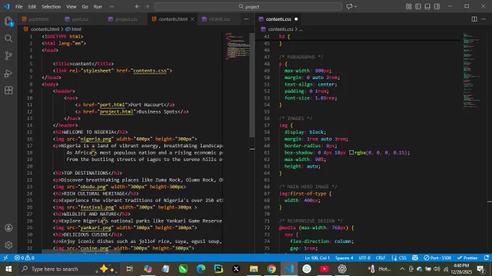Viewport: 492px width, 276px height.
Task: Open Accounts menu in activity bar
Action: coord(9,228)
